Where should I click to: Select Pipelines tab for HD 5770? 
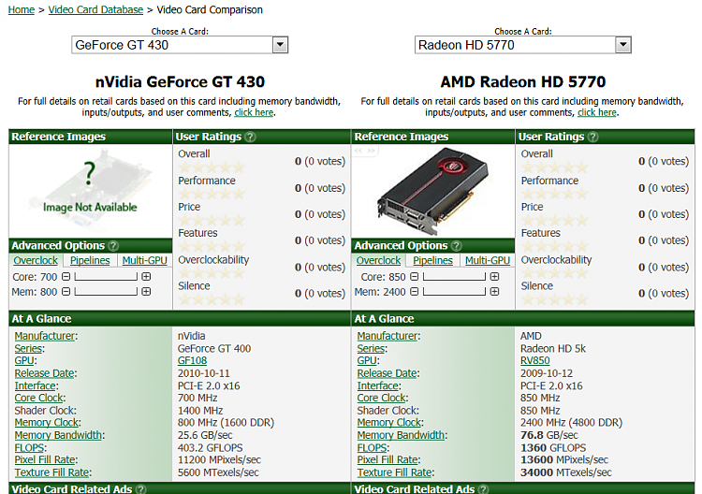(x=433, y=260)
